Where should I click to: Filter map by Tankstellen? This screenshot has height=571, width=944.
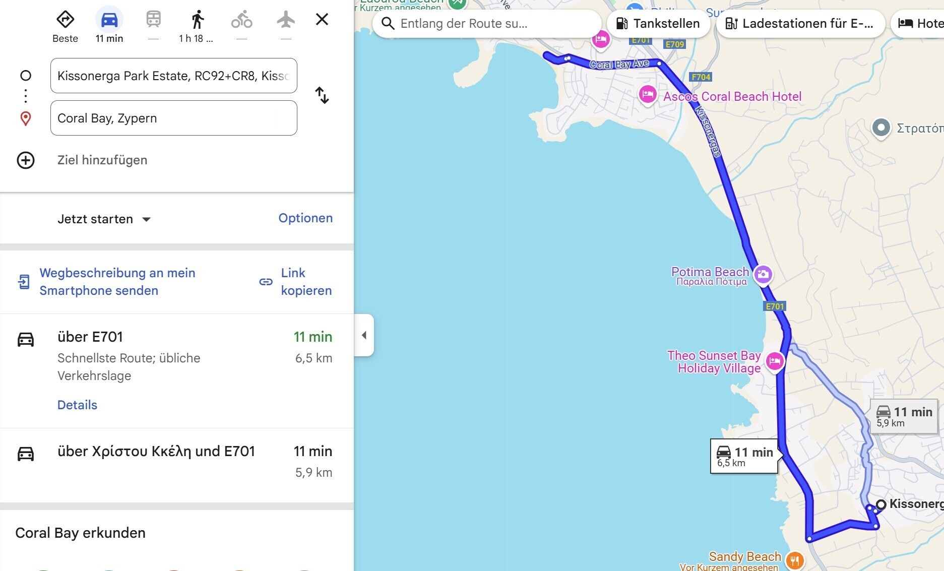pyautogui.click(x=658, y=24)
